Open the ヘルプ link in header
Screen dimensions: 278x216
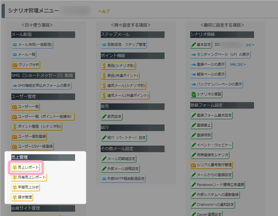pyautogui.click(x=104, y=12)
